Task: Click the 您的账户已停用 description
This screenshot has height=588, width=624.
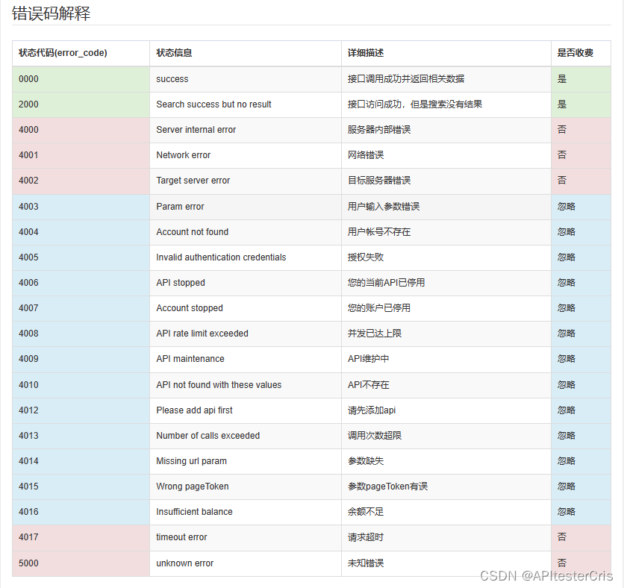Action: [379, 308]
